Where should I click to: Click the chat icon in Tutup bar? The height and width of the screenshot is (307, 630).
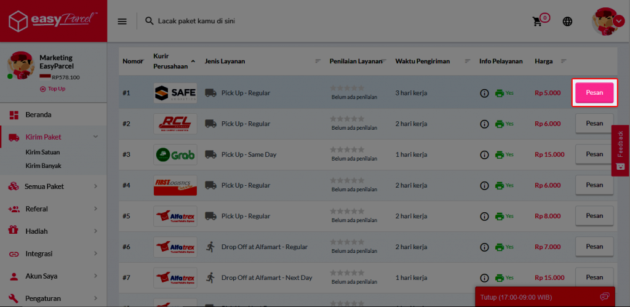(604, 297)
